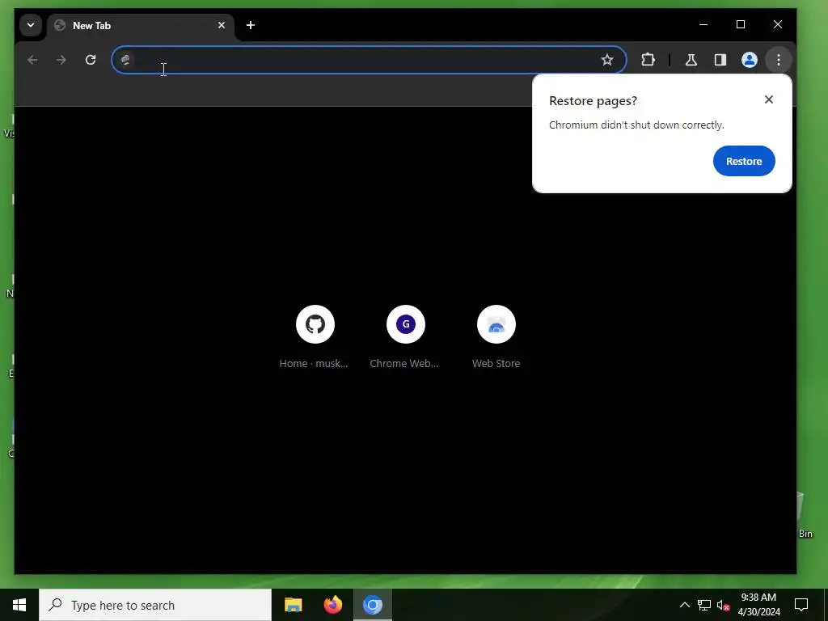
Task: Open the Chrome Web shortcut tile
Action: 406,324
